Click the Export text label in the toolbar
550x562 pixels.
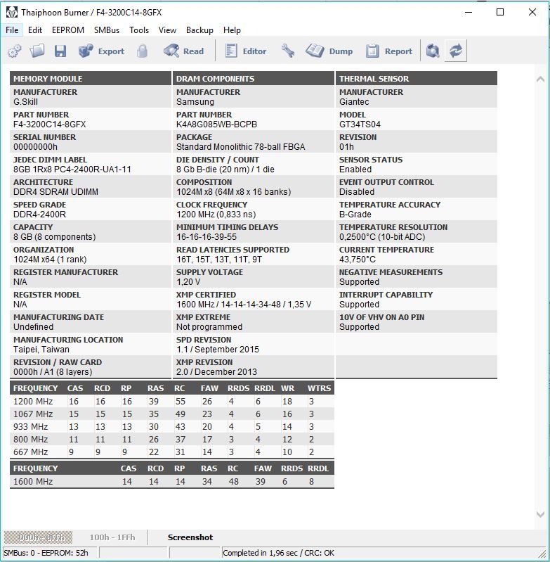111,51
